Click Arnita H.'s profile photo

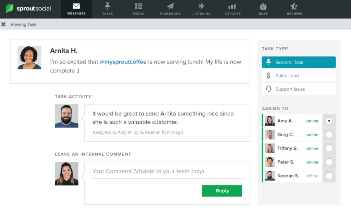click(x=29, y=57)
